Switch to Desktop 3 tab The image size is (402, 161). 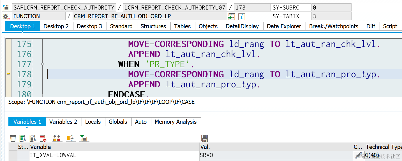[x=89, y=26]
